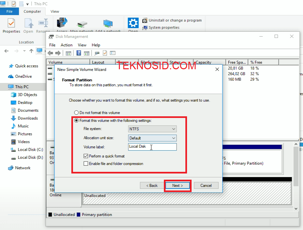Open the Allocation unit size dropdown
The height and width of the screenshot is (230, 303).
click(152, 138)
